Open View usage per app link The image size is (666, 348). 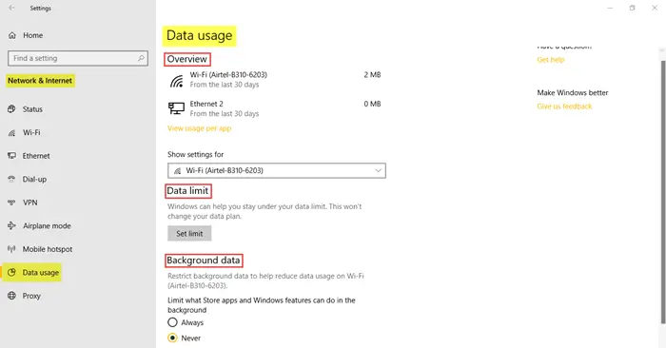[x=199, y=128]
